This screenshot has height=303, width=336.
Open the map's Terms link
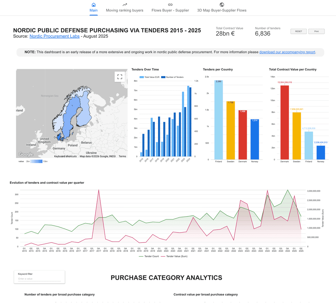click(122, 156)
